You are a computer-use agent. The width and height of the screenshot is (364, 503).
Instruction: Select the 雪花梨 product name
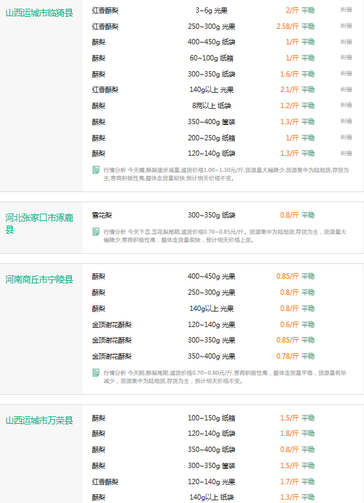[x=101, y=216]
